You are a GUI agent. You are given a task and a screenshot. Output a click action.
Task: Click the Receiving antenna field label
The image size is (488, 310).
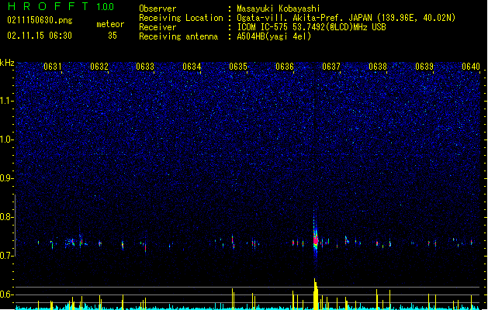pos(178,36)
